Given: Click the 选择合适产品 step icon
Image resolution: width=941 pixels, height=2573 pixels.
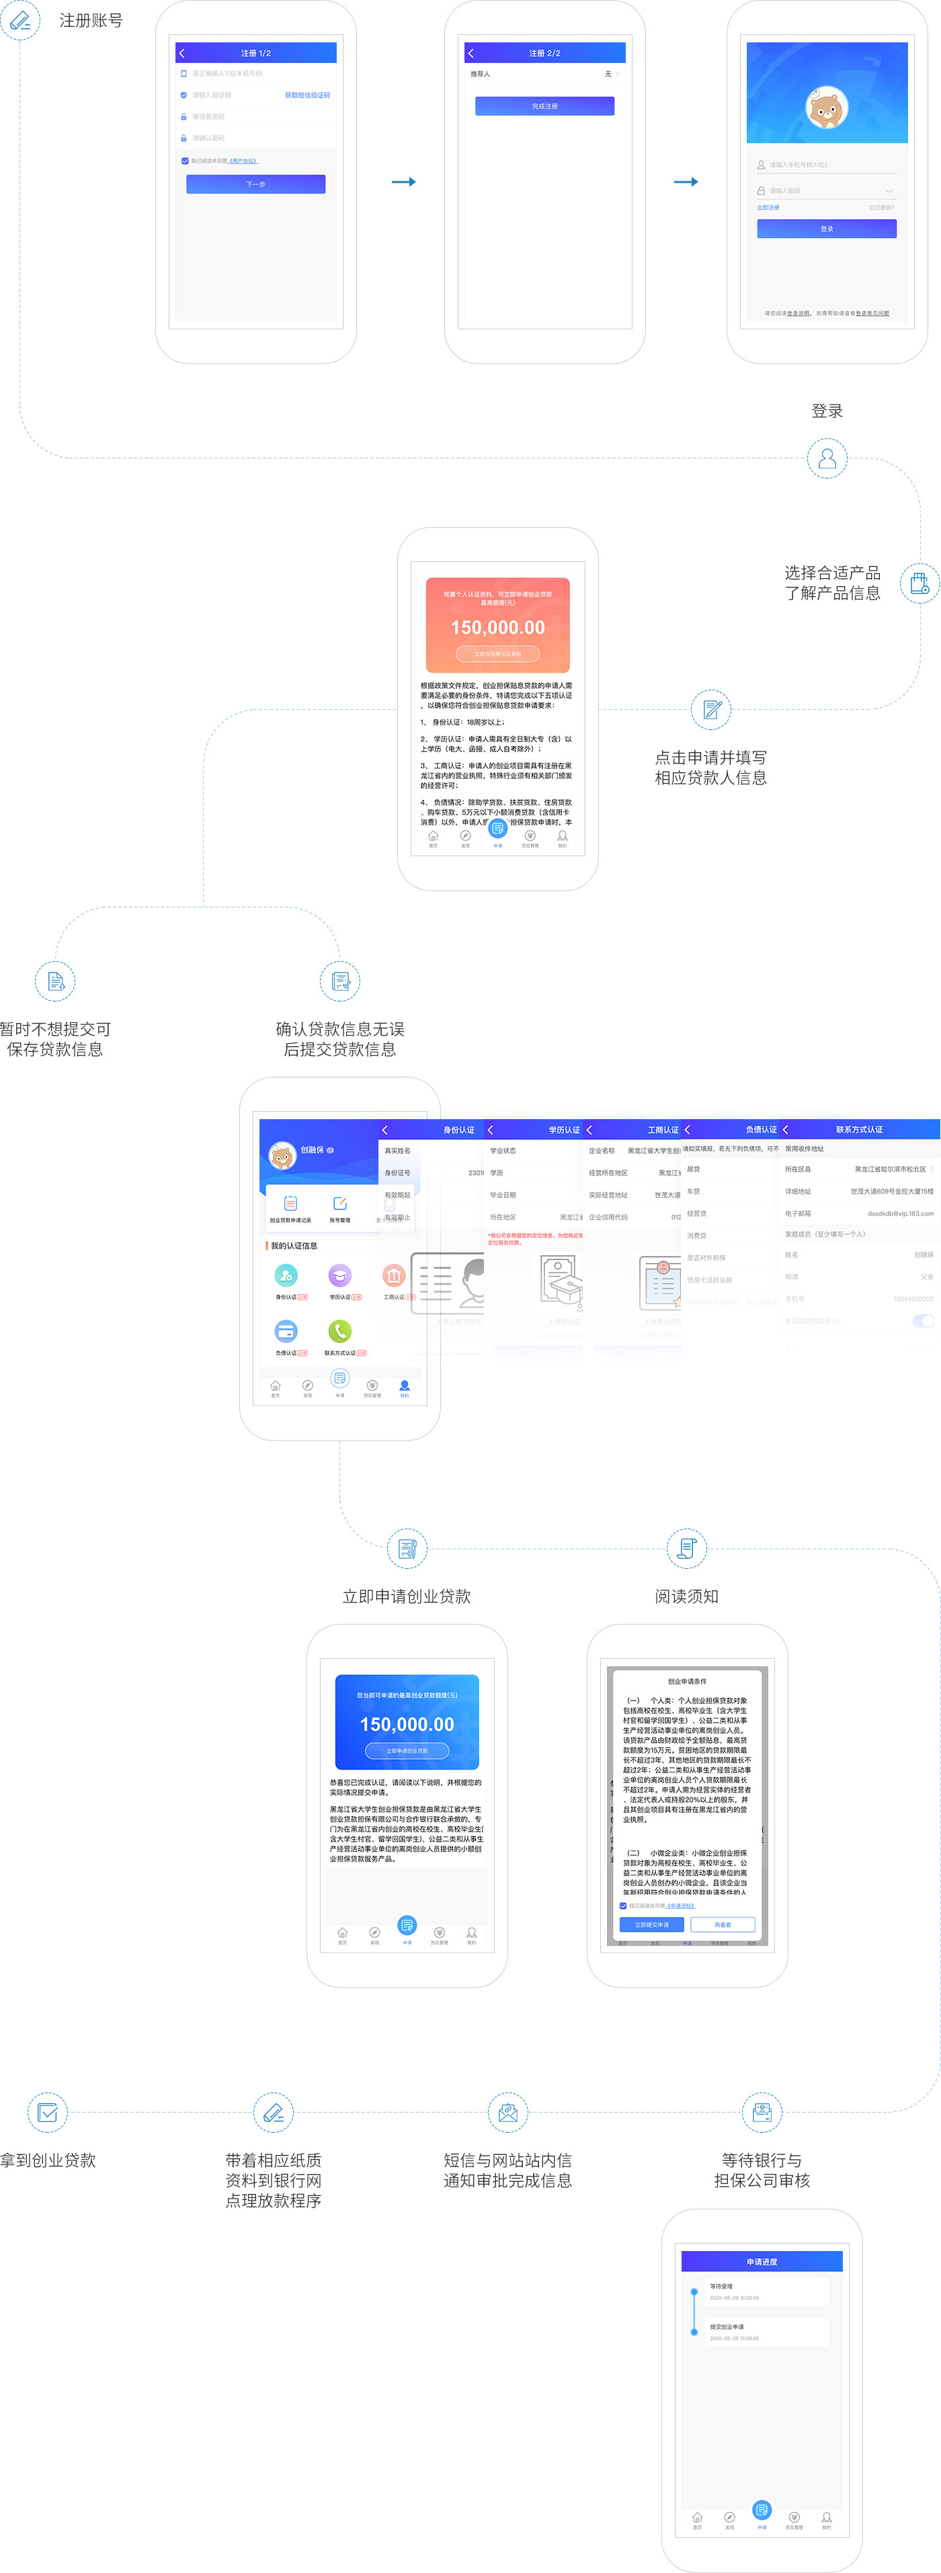Looking at the screenshot, I should coord(920,582).
